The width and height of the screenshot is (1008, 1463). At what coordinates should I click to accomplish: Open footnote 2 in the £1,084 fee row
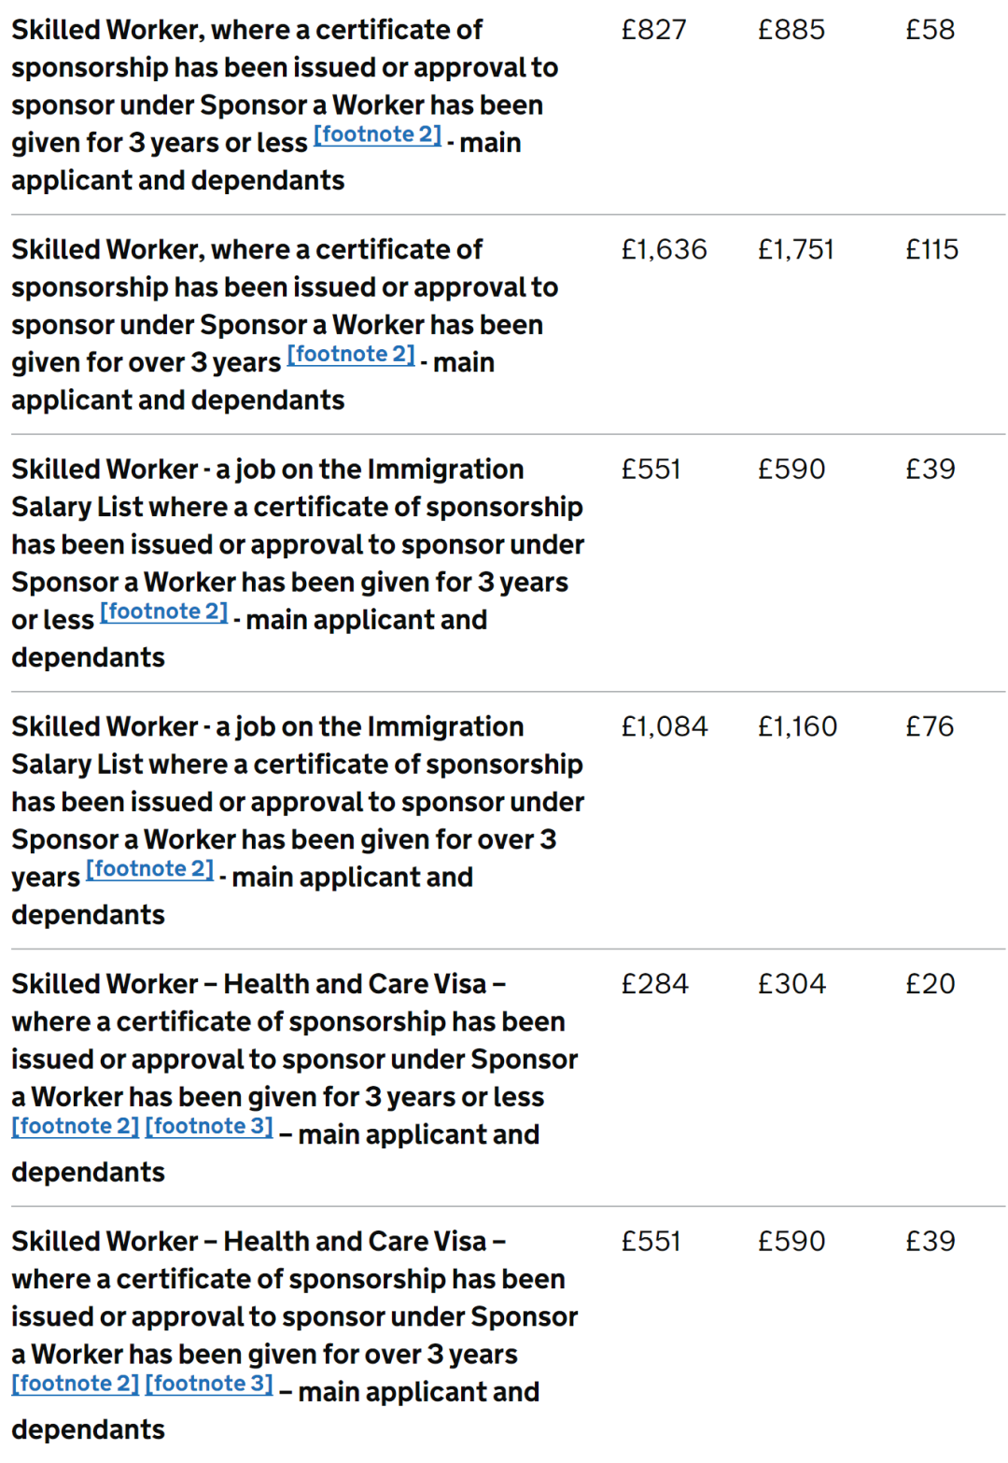(150, 869)
